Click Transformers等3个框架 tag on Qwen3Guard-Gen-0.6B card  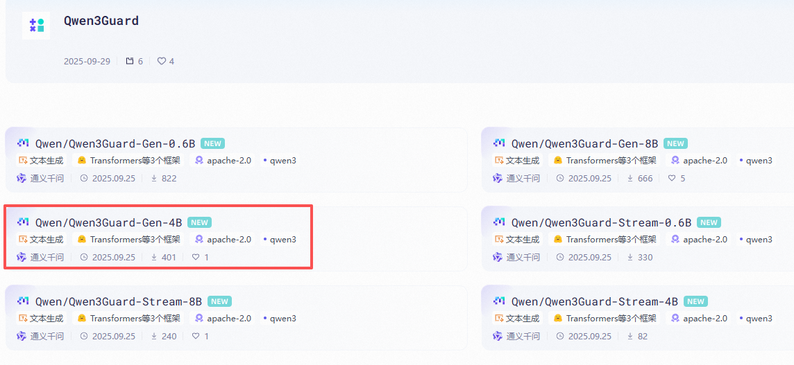point(128,161)
